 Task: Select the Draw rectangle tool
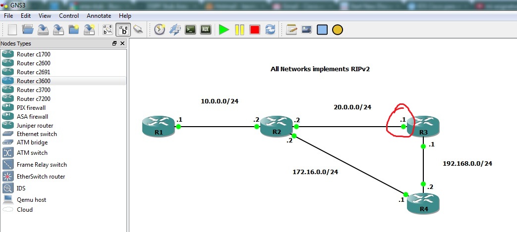click(322, 30)
